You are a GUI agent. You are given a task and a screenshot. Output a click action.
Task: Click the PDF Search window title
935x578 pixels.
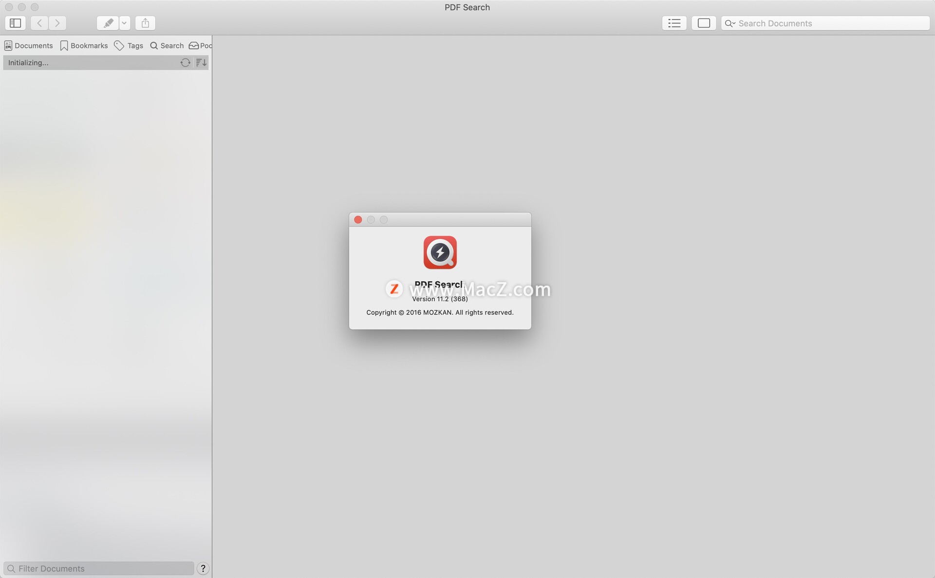(x=467, y=7)
